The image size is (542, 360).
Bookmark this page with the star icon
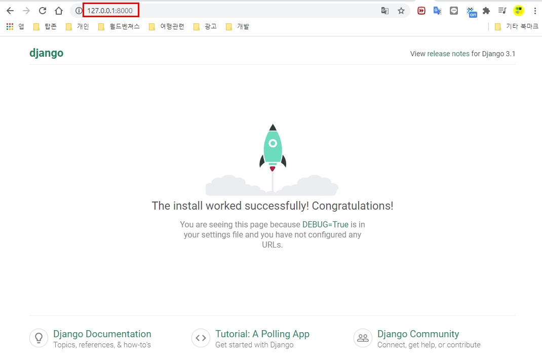point(401,11)
